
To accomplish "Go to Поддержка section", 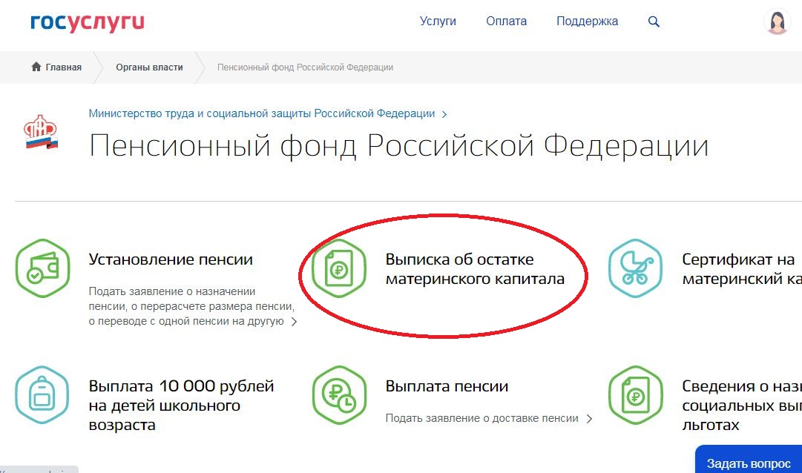I will tap(587, 21).
